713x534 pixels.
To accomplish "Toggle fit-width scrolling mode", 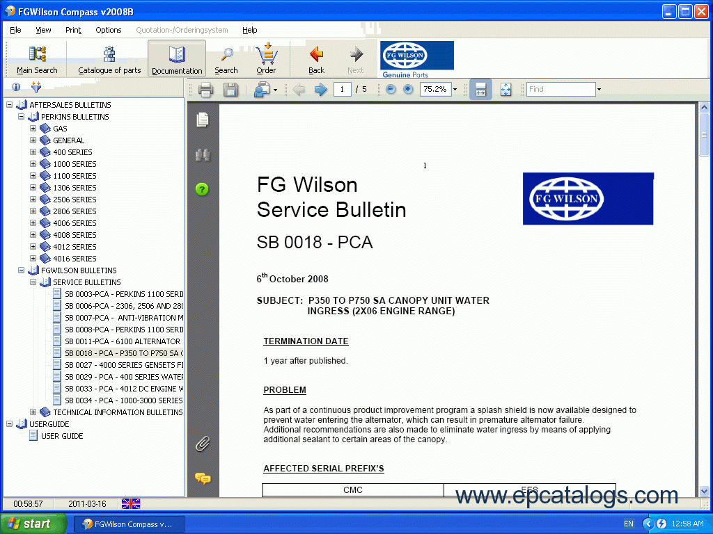I will 480,90.
